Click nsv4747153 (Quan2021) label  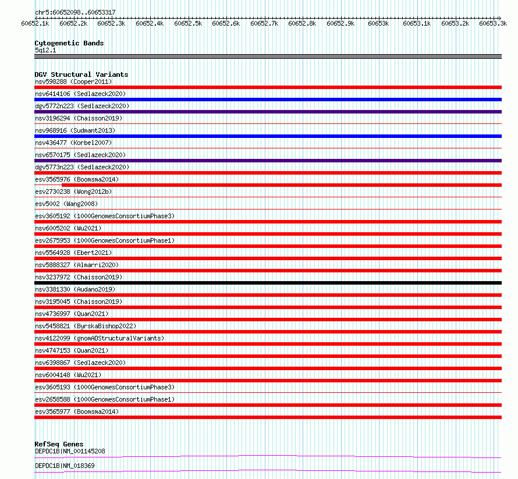coord(72,350)
